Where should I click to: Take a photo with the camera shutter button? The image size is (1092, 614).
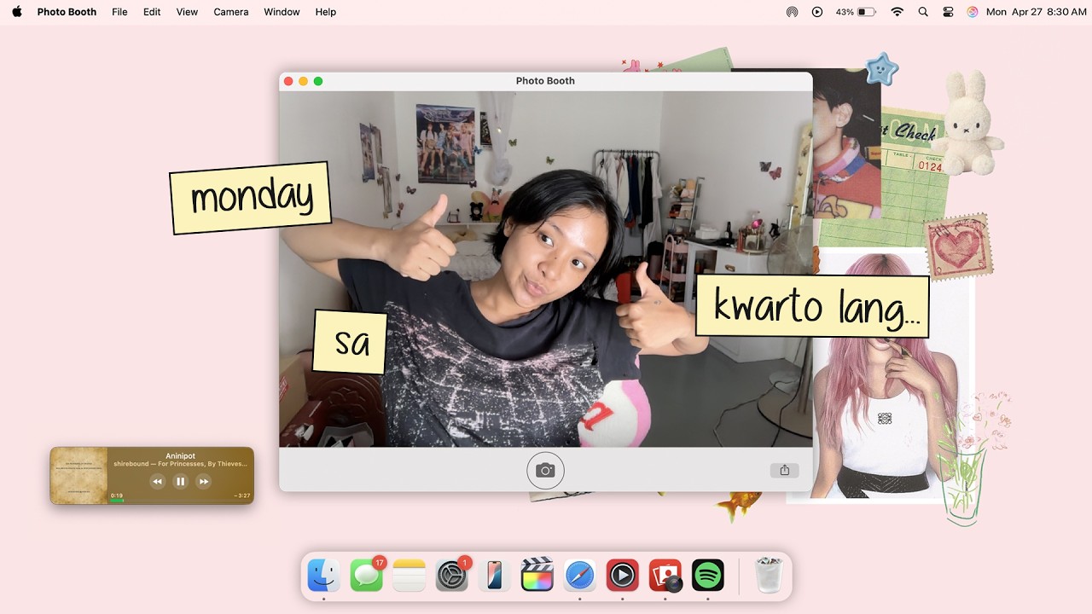pyautogui.click(x=545, y=471)
